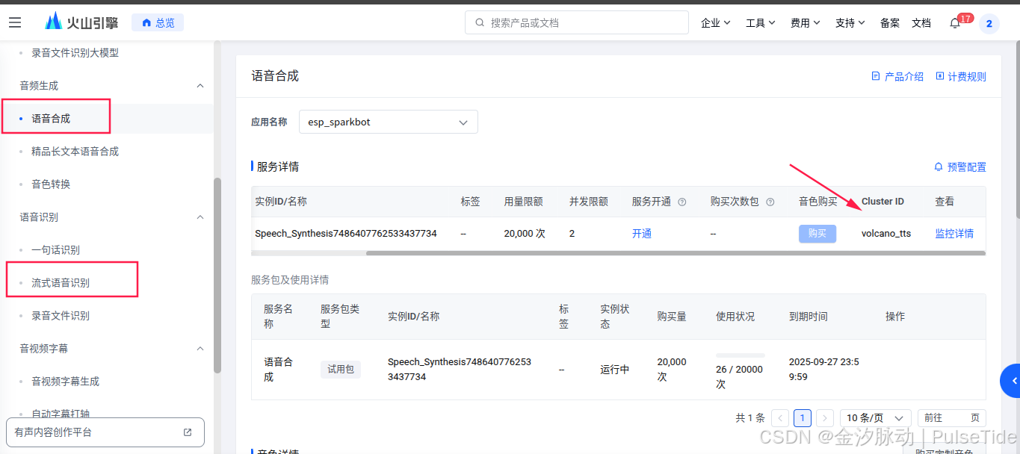Open the notification bell
The width and height of the screenshot is (1020, 454).
click(x=955, y=23)
